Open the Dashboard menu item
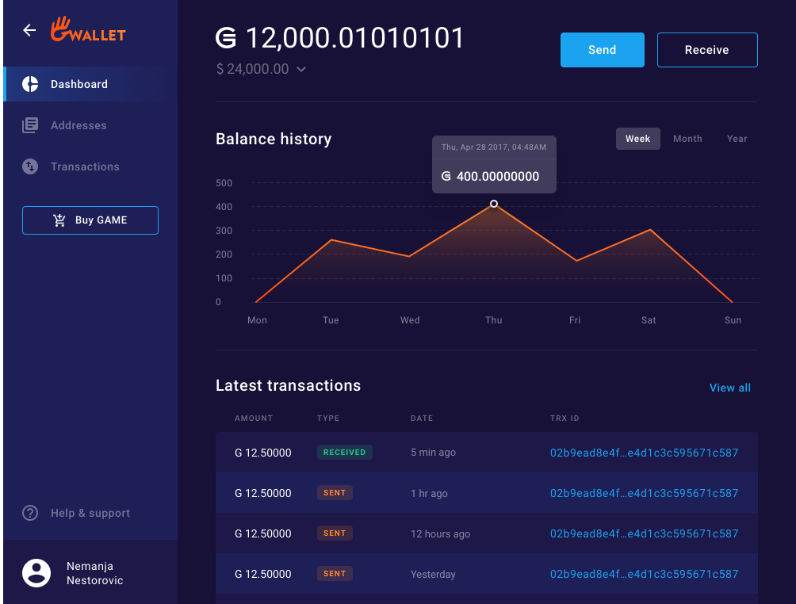The width and height of the screenshot is (796, 604). tap(90, 84)
